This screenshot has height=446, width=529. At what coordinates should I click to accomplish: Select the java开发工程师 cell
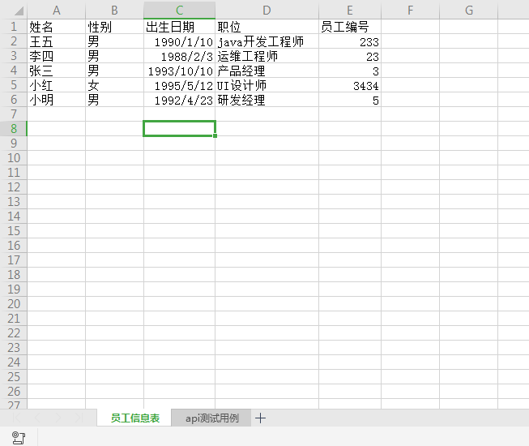coord(267,41)
